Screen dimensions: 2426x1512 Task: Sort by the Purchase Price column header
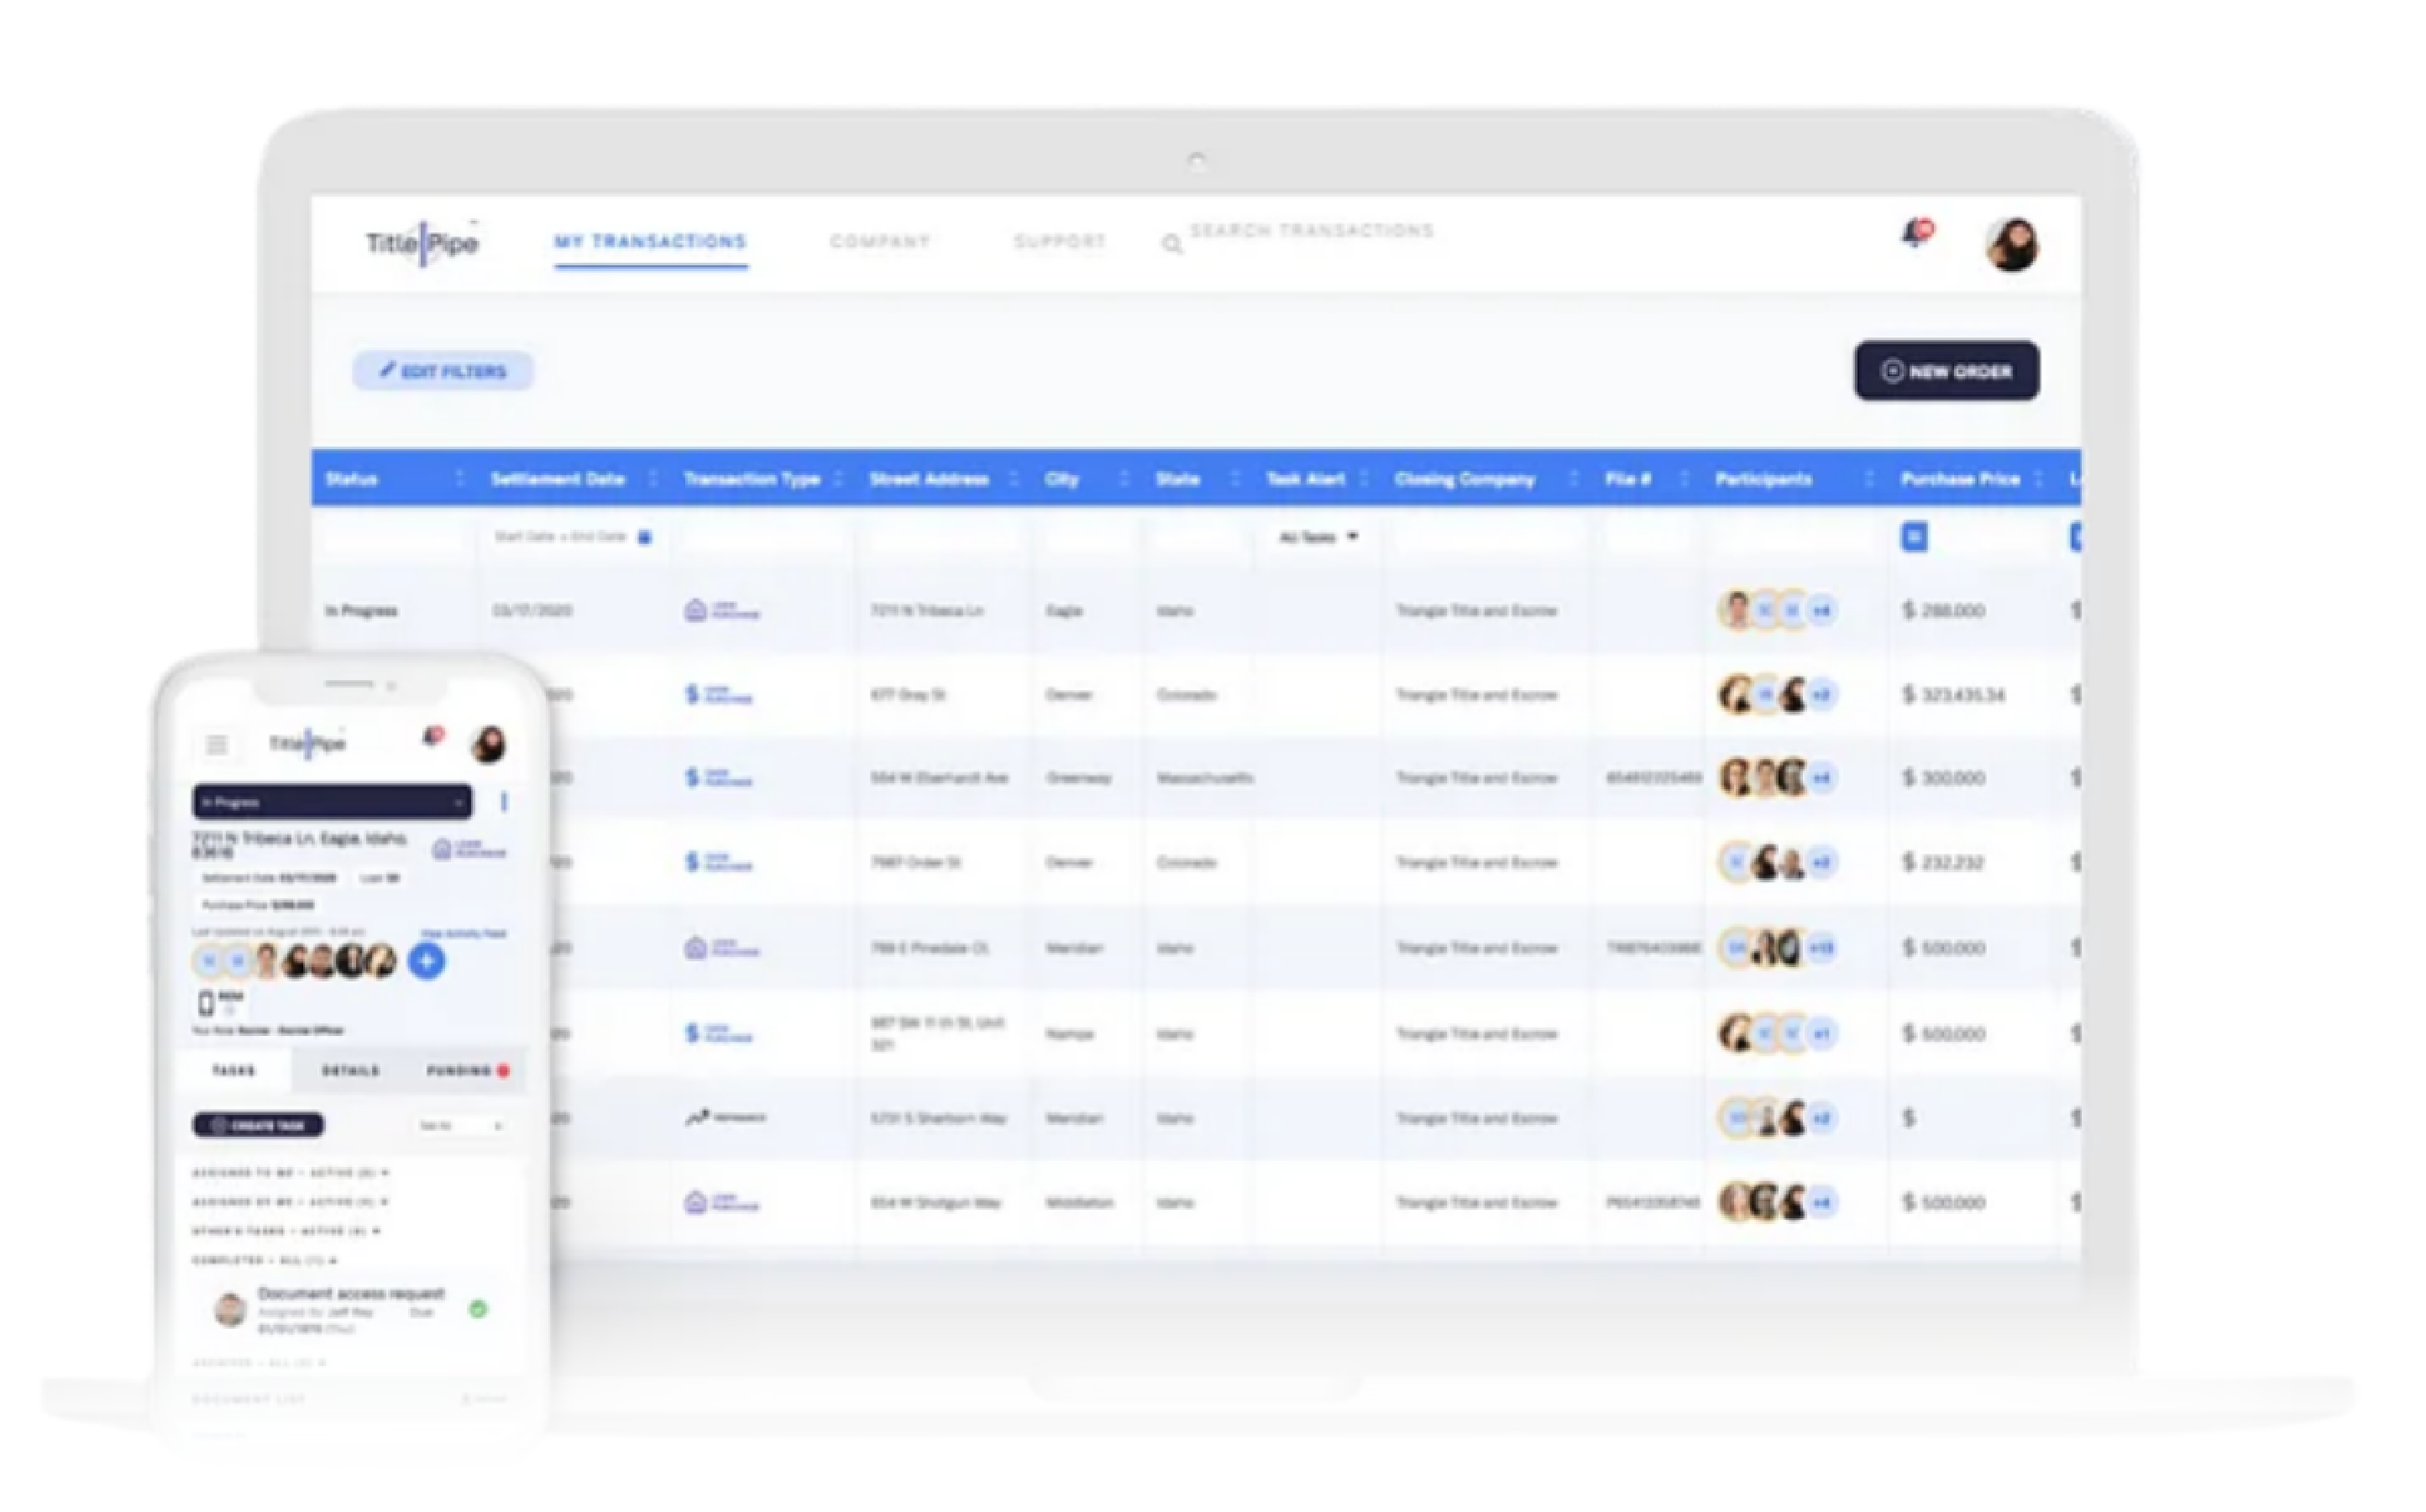pyautogui.click(x=1960, y=479)
